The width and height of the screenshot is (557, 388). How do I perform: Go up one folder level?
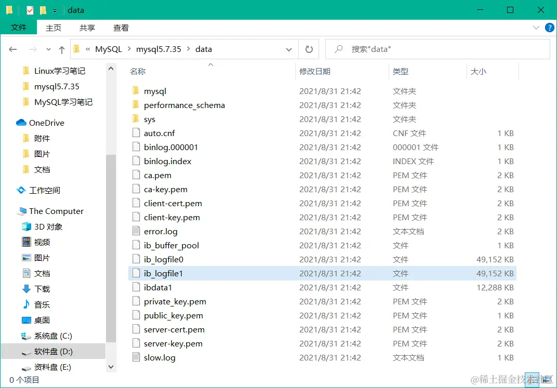click(62, 50)
